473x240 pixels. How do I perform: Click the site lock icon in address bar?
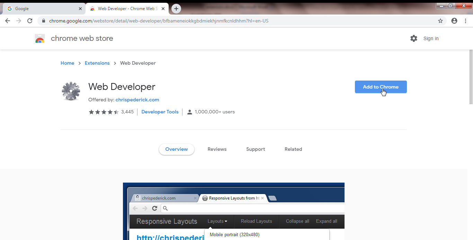click(44, 21)
